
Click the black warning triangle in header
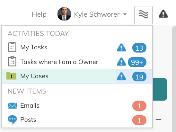coord(163,14)
